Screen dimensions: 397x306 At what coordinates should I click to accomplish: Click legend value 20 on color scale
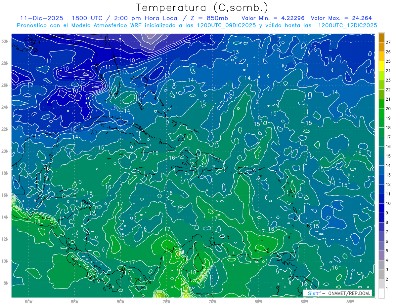[388, 109]
